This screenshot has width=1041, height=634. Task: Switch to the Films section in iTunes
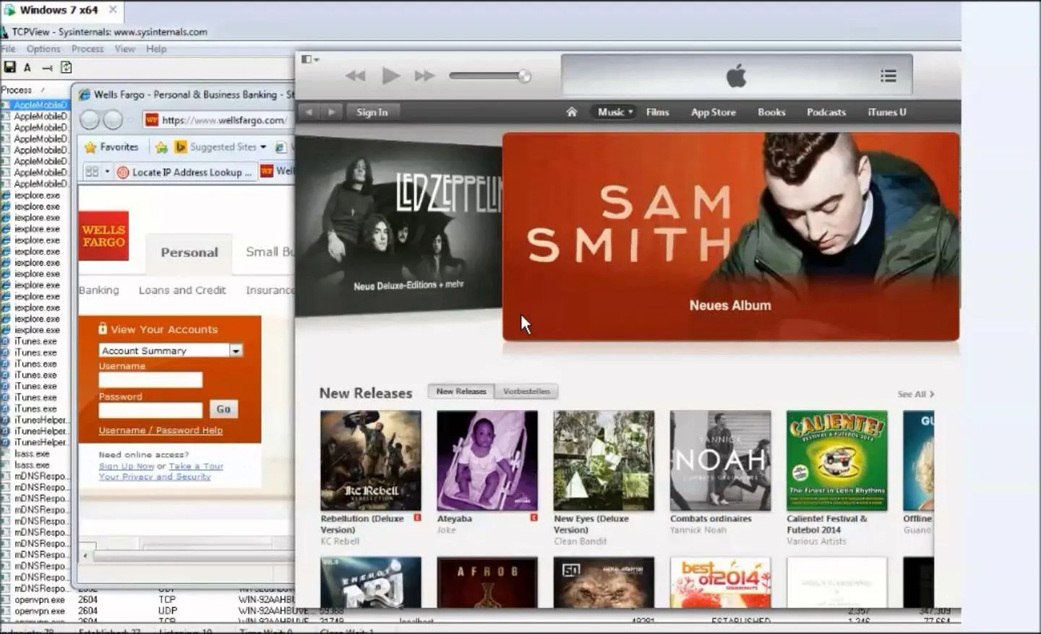click(657, 112)
